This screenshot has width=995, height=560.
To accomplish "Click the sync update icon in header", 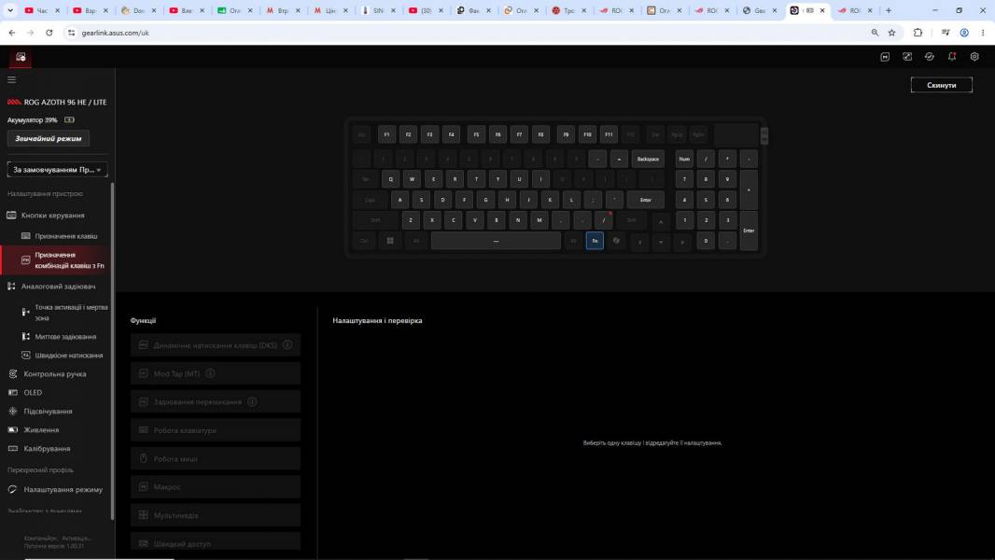I will tap(929, 56).
